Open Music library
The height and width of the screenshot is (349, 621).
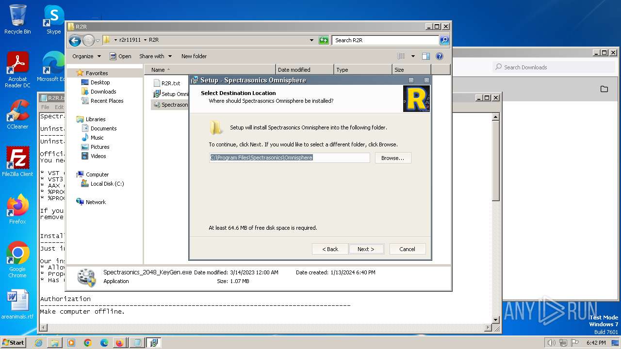coord(97,138)
